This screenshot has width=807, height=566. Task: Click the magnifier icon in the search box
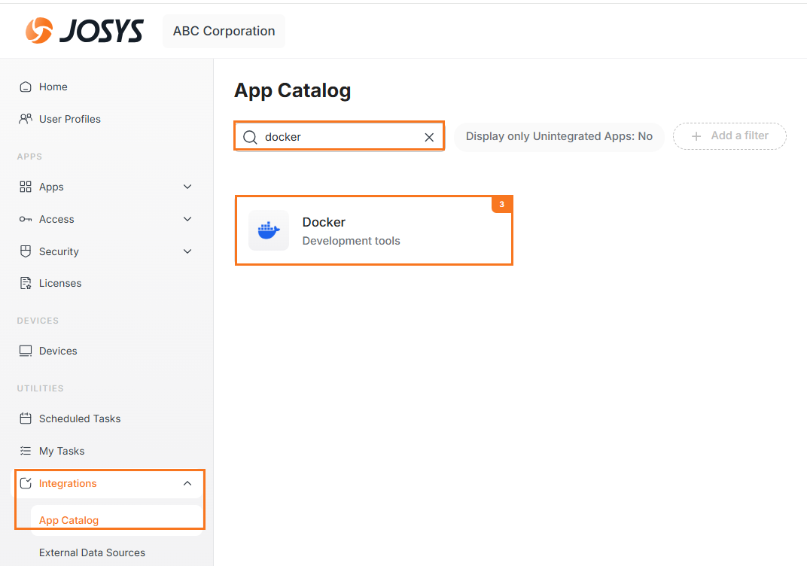250,137
